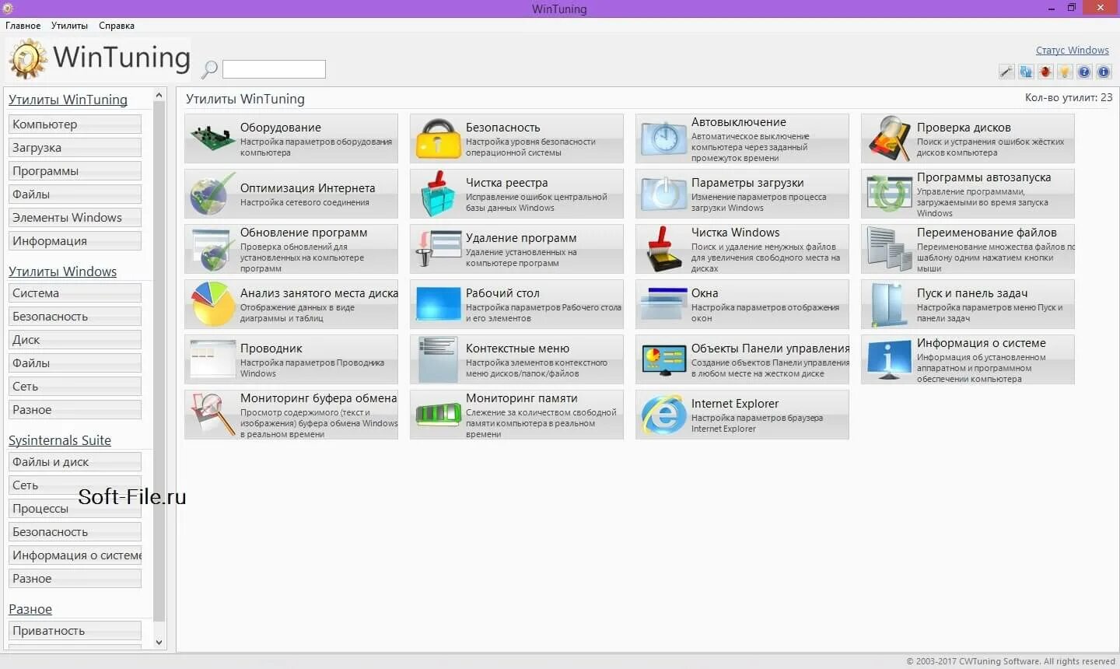1120x669 pixels.
Task: Open the Оборудование circuit board tile icon
Action: point(212,138)
